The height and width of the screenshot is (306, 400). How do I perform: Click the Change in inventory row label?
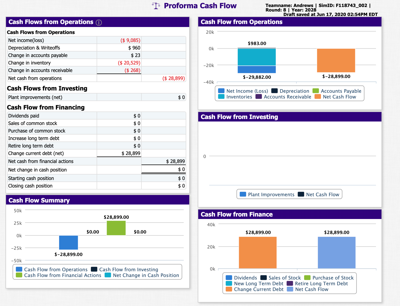(29, 63)
